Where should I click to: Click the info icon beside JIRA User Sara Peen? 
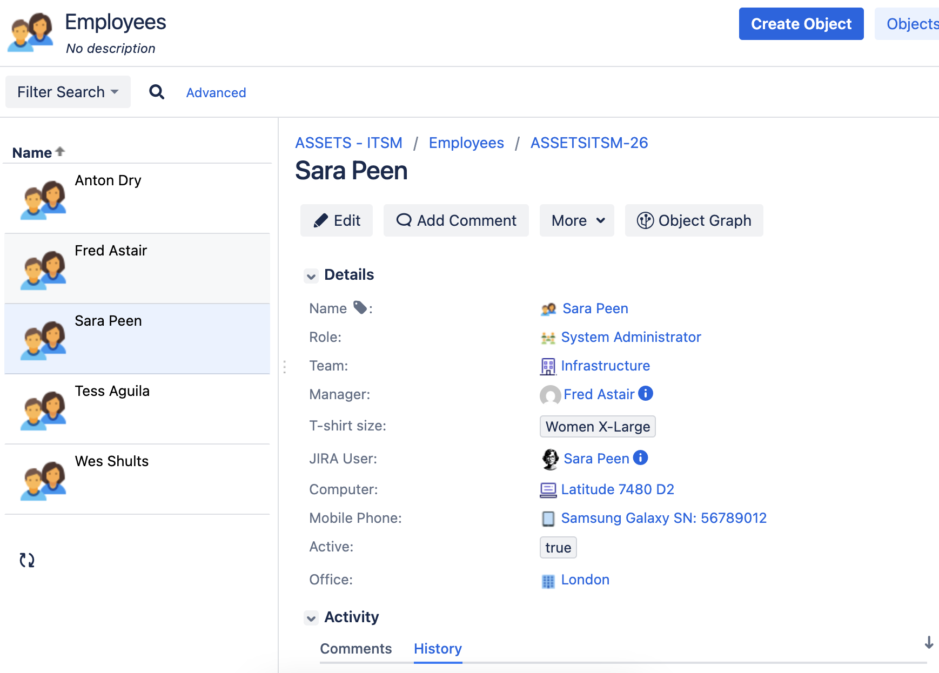pyautogui.click(x=640, y=458)
